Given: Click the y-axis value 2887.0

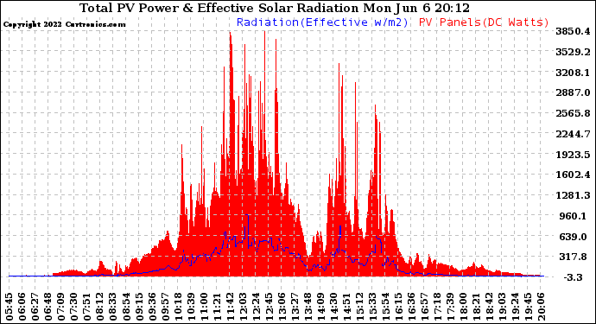Looking at the screenshot, I should pyautogui.click(x=573, y=92).
